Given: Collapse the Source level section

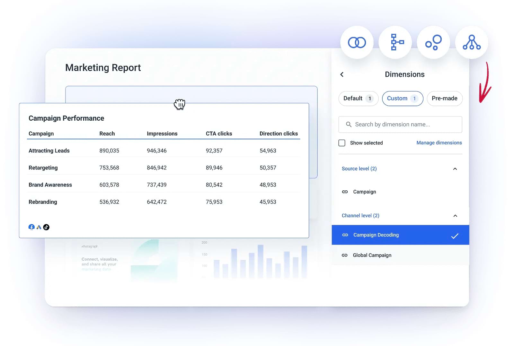Looking at the screenshot, I should pos(455,169).
